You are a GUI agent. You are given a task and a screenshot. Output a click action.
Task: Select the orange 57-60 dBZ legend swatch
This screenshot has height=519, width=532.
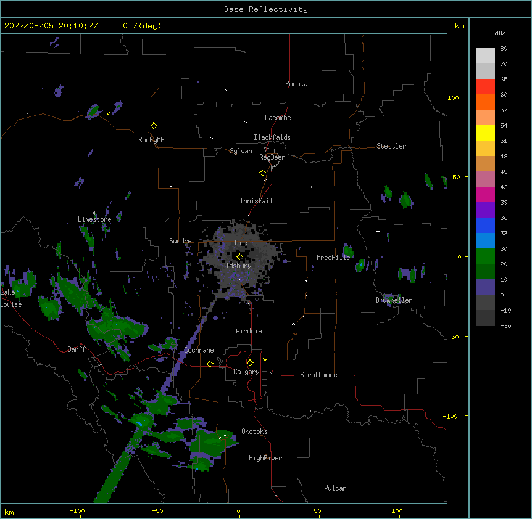[x=485, y=102]
